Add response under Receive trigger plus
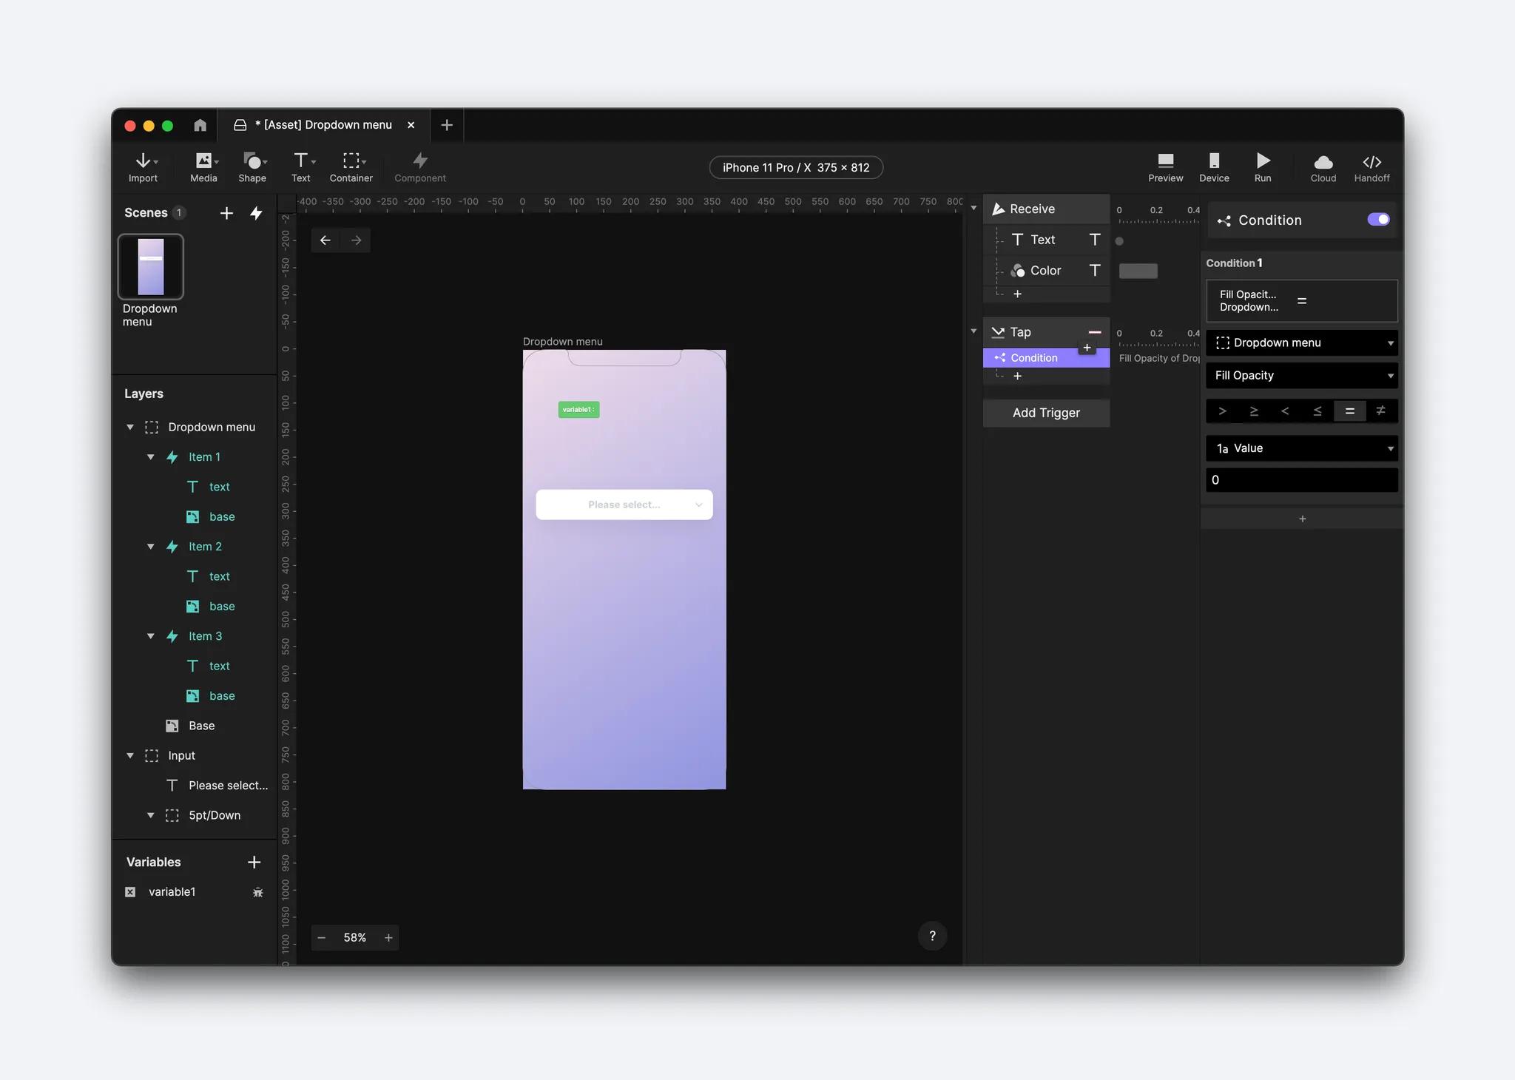1515x1080 pixels. point(1017,294)
